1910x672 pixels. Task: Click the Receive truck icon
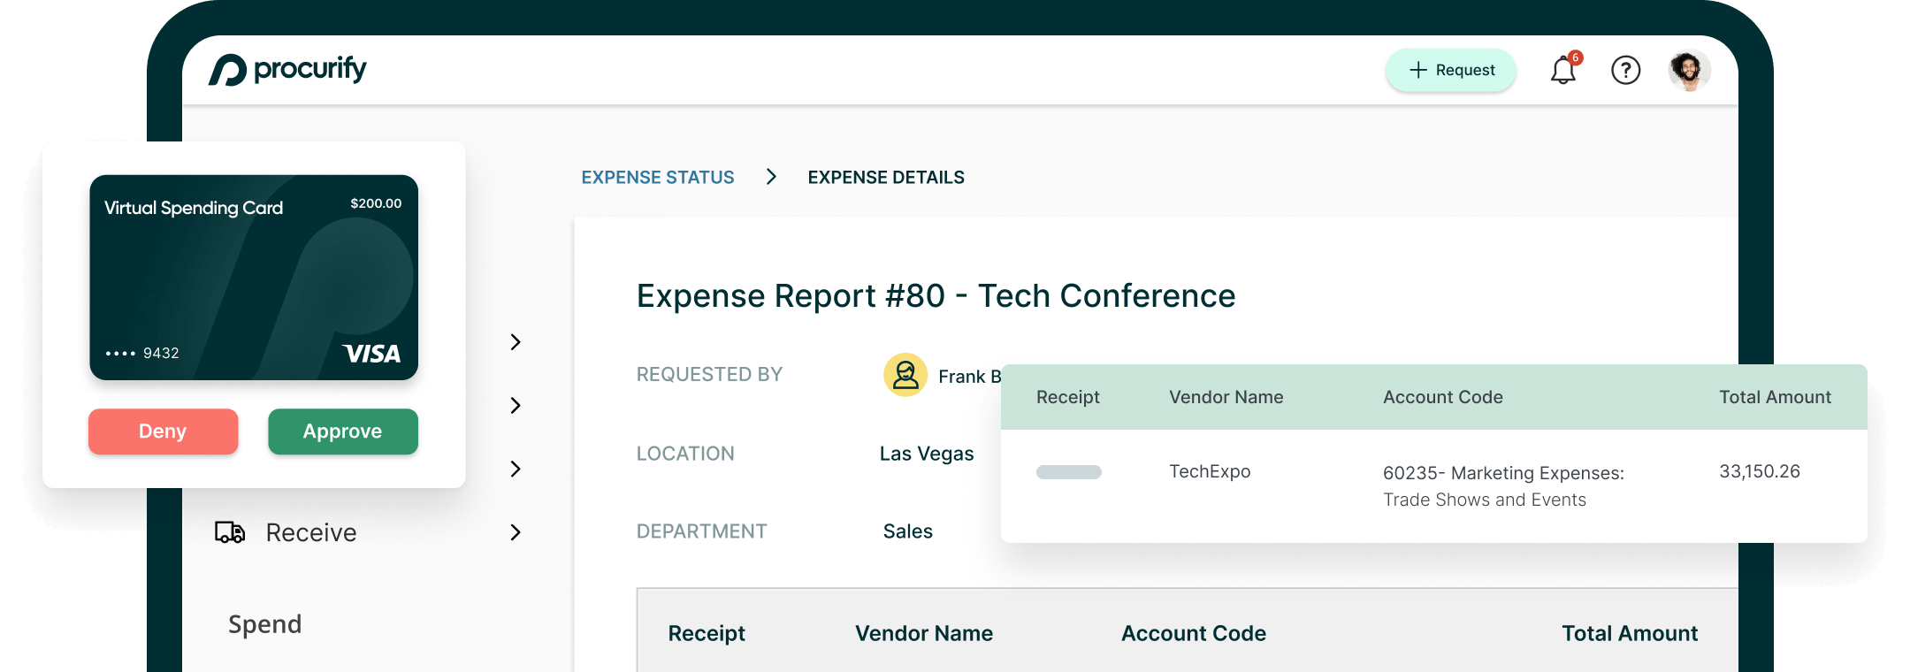point(230,532)
